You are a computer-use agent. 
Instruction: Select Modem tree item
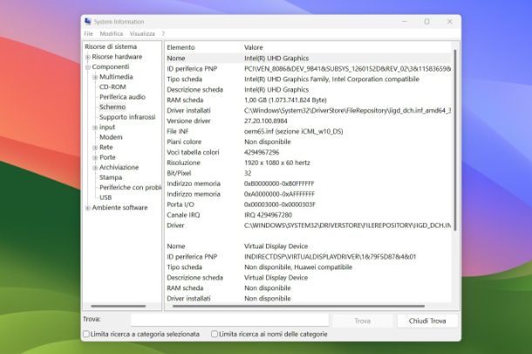click(x=111, y=137)
